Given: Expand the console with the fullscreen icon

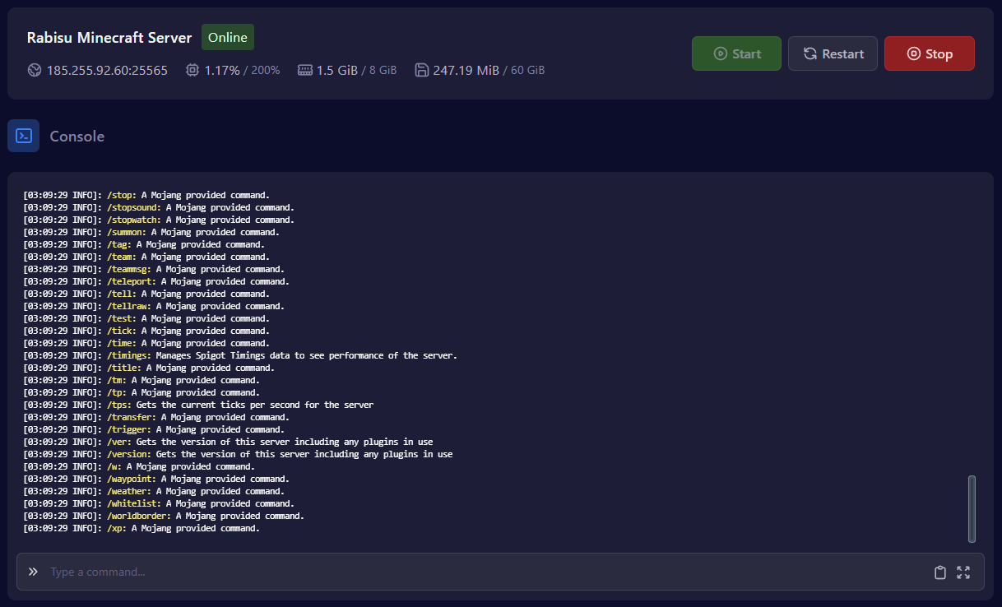Looking at the screenshot, I should coord(963,572).
